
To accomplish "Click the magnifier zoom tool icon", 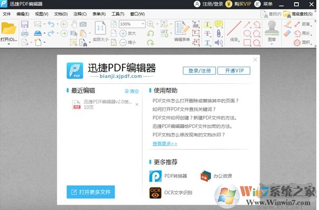I will coord(150,24).
